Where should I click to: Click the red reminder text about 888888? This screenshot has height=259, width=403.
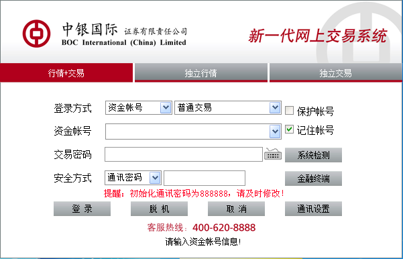(x=194, y=193)
